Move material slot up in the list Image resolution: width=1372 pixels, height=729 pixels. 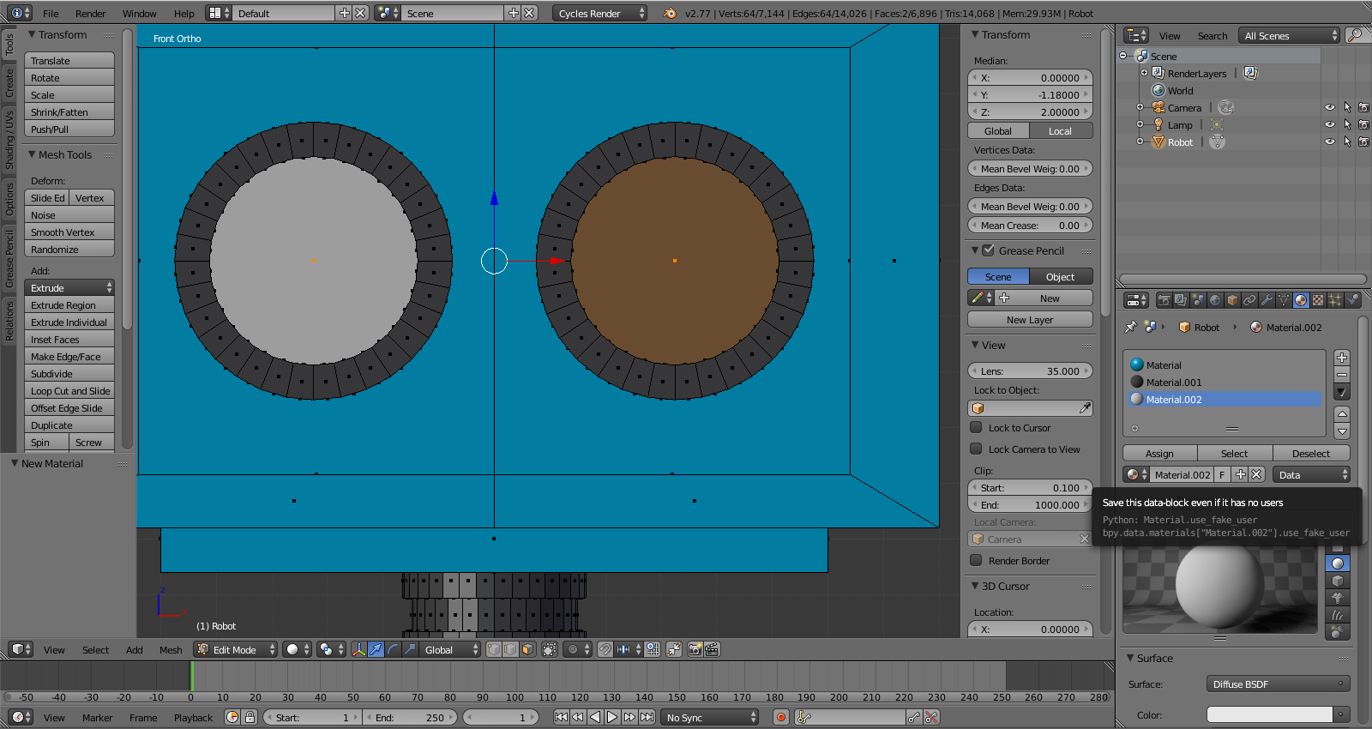(1342, 413)
